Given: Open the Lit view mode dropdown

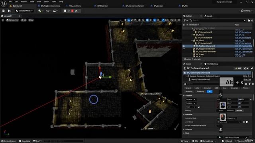Looking at the screenshot, I should 24,20.
